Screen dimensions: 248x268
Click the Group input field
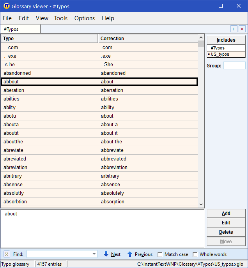pyautogui.click(x=234, y=65)
